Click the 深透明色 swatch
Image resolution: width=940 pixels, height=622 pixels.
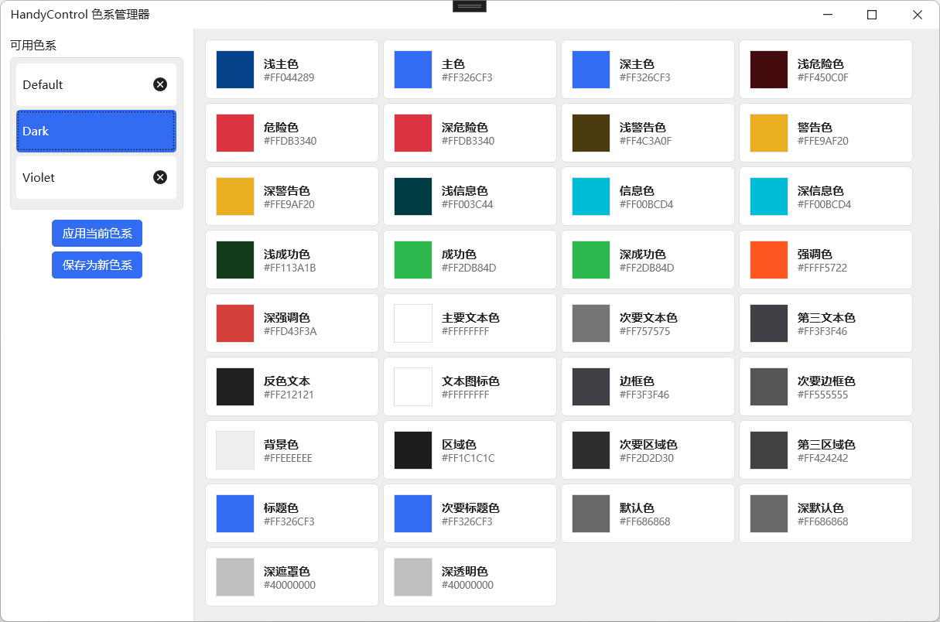pyautogui.click(x=412, y=576)
